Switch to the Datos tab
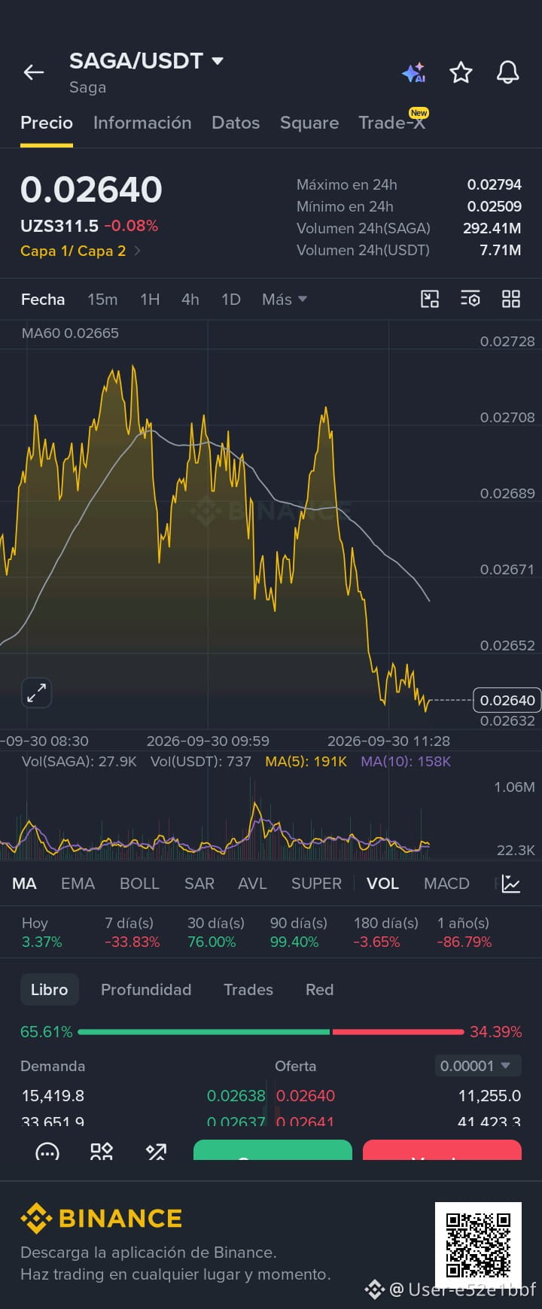542x1309 pixels. point(236,123)
